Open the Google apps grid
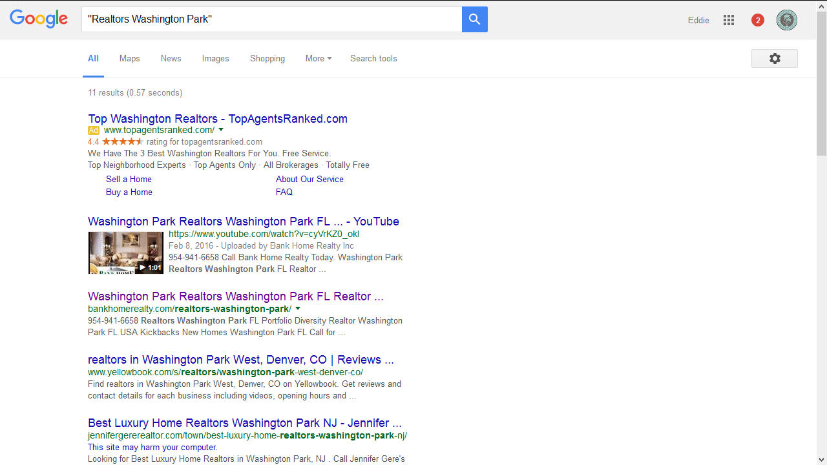827x465 pixels. click(729, 20)
